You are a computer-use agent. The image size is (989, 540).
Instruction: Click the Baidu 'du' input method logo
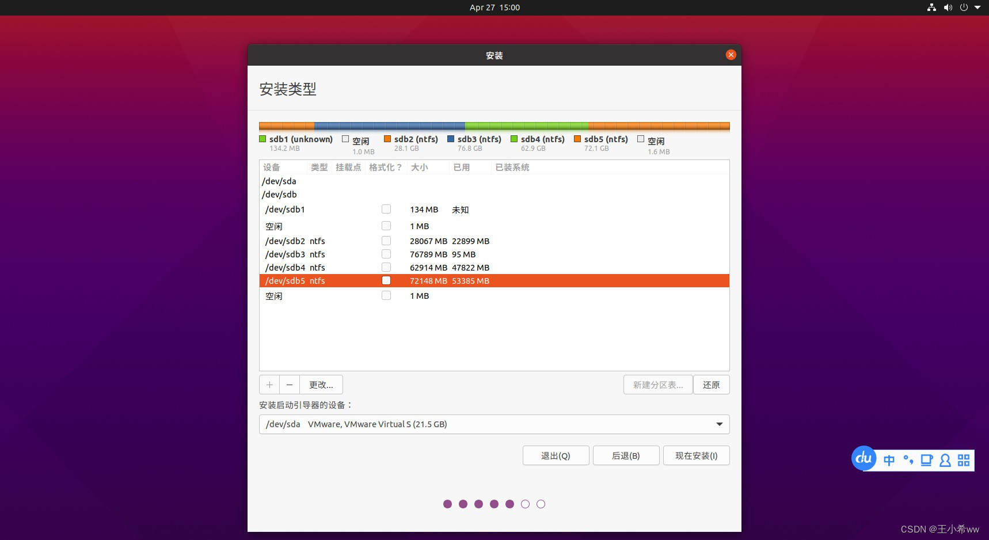[x=864, y=458]
